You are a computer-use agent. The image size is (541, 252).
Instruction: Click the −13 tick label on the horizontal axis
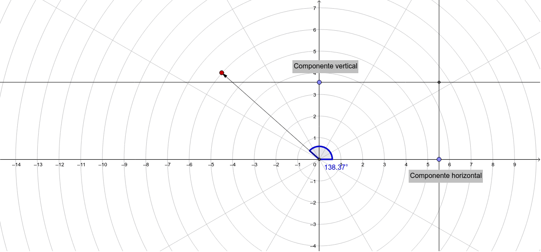pyautogui.click(x=38, y=165)
